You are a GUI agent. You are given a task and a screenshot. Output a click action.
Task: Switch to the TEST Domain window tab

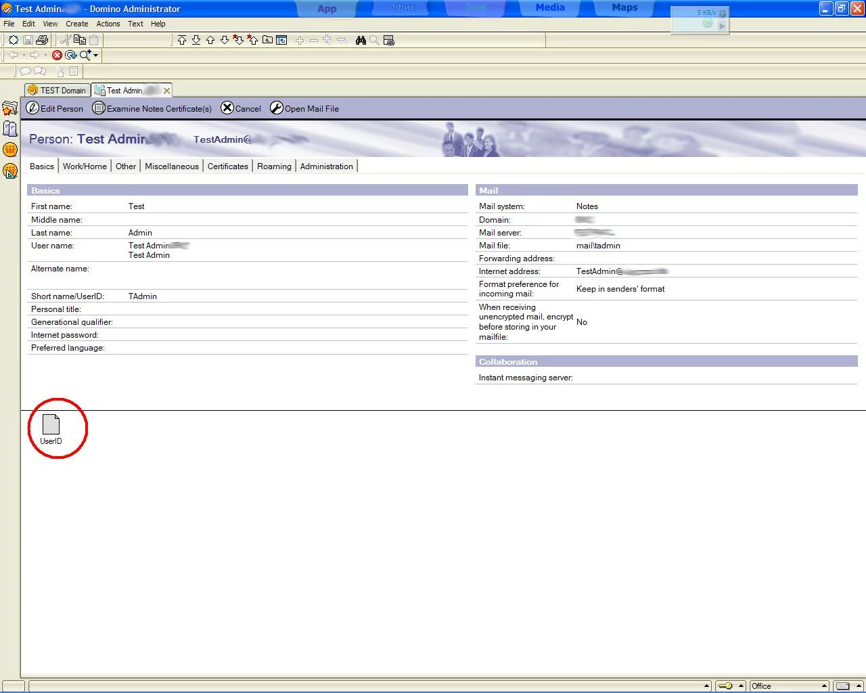tap(58, 90)
